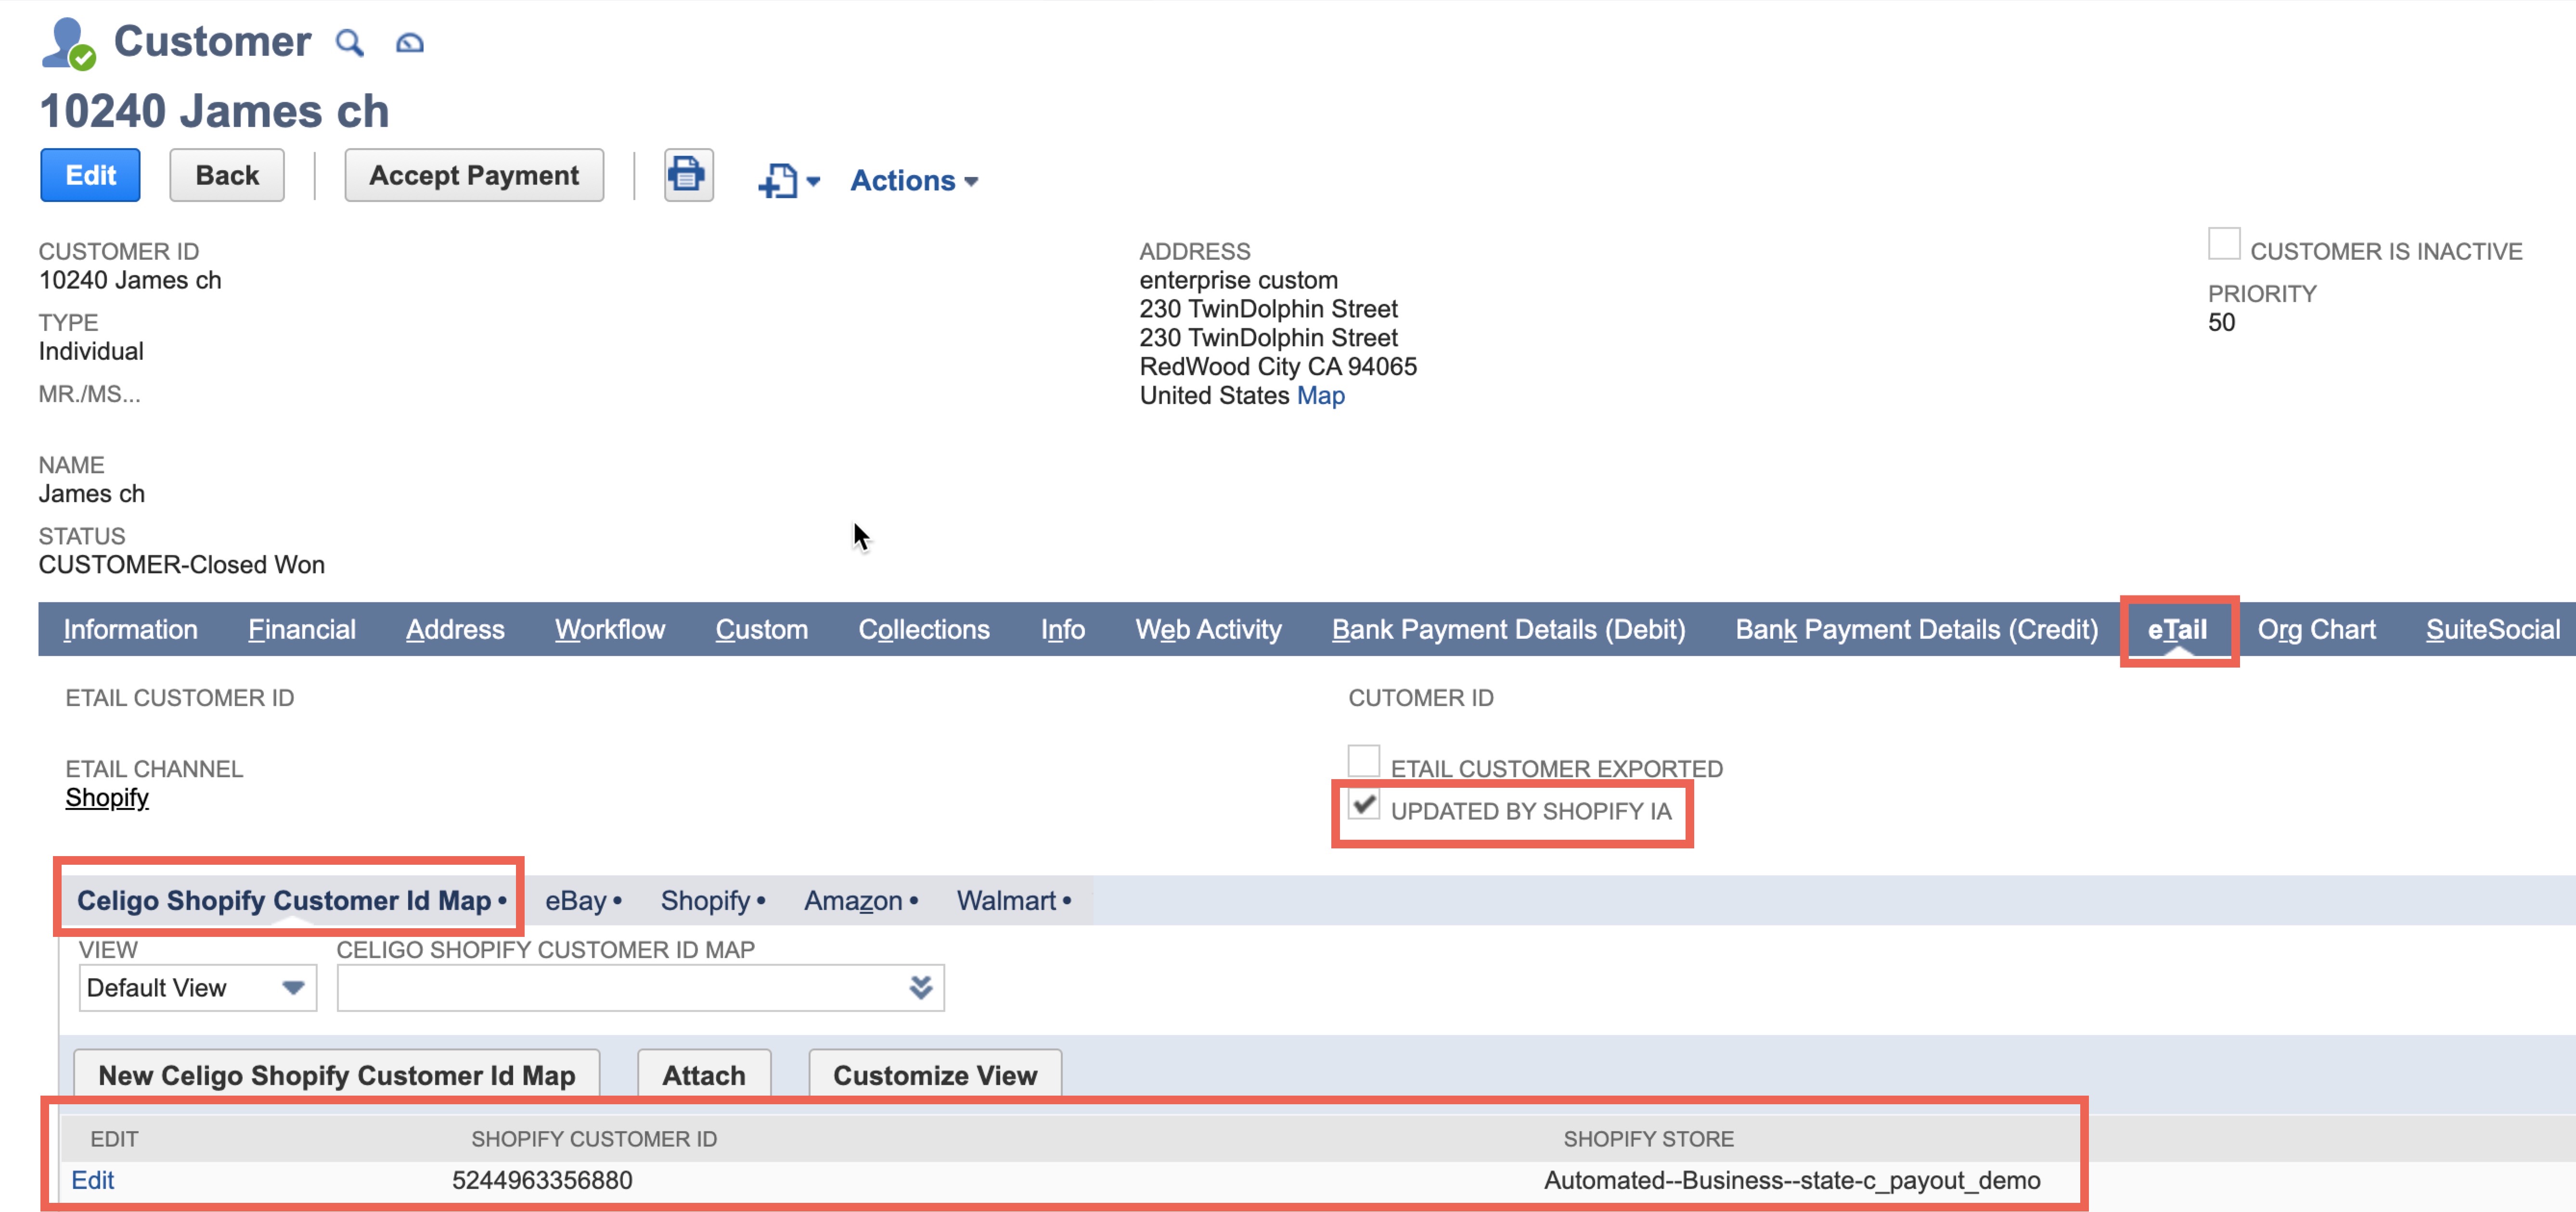Open the Actions dropdown
The image size is (2576, 1212).
(x=914, y=181)
